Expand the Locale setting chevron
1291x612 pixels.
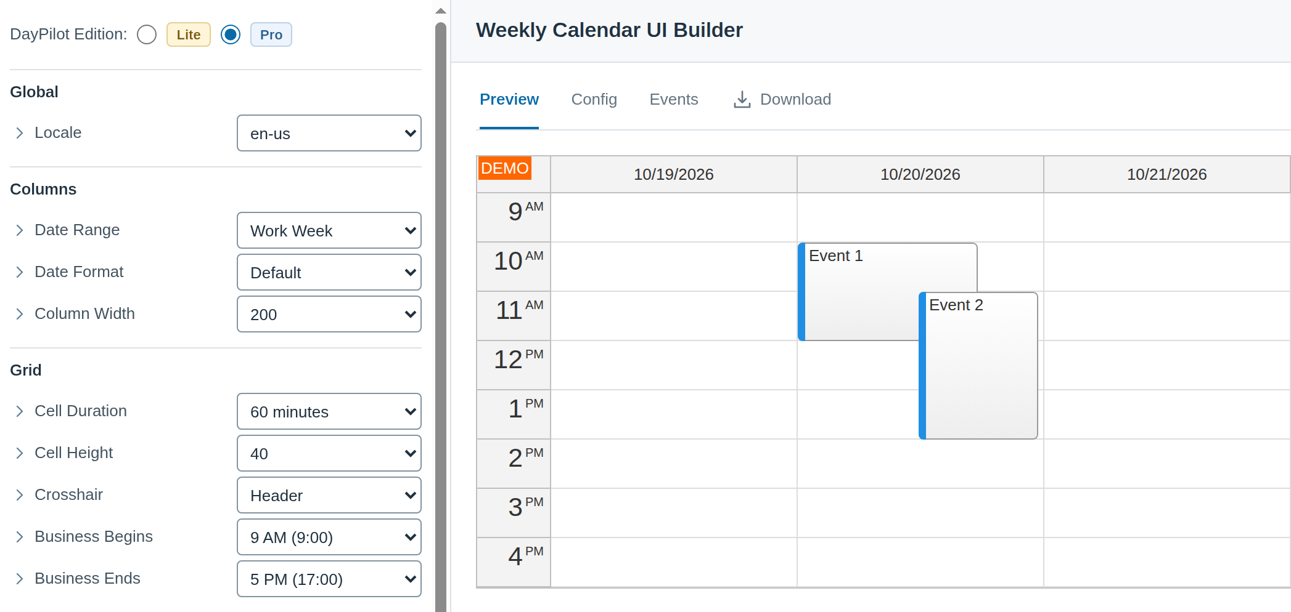coord(20,133)
